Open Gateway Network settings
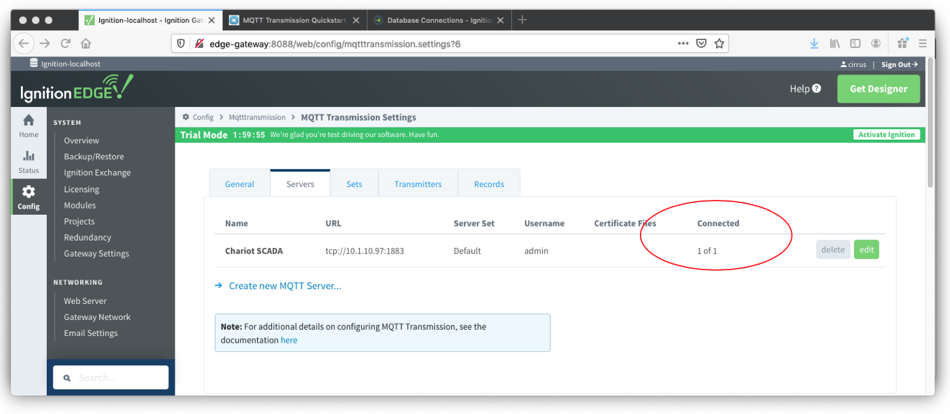950x414 pixels. click(97, 317)
